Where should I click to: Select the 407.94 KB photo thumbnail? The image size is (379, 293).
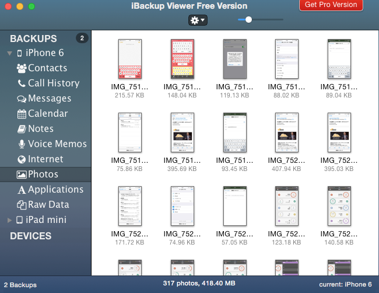pos(287,132)
